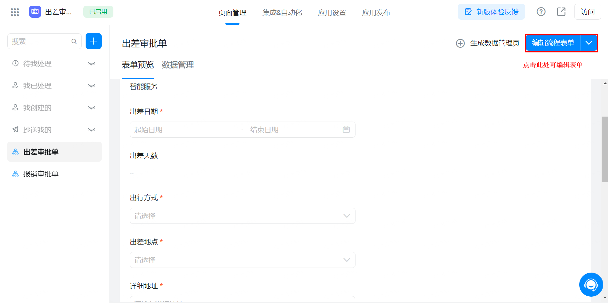Switch to 集成&自动化 tab
608x303 pixels.
pyautogui.click(x=282, y=13)
